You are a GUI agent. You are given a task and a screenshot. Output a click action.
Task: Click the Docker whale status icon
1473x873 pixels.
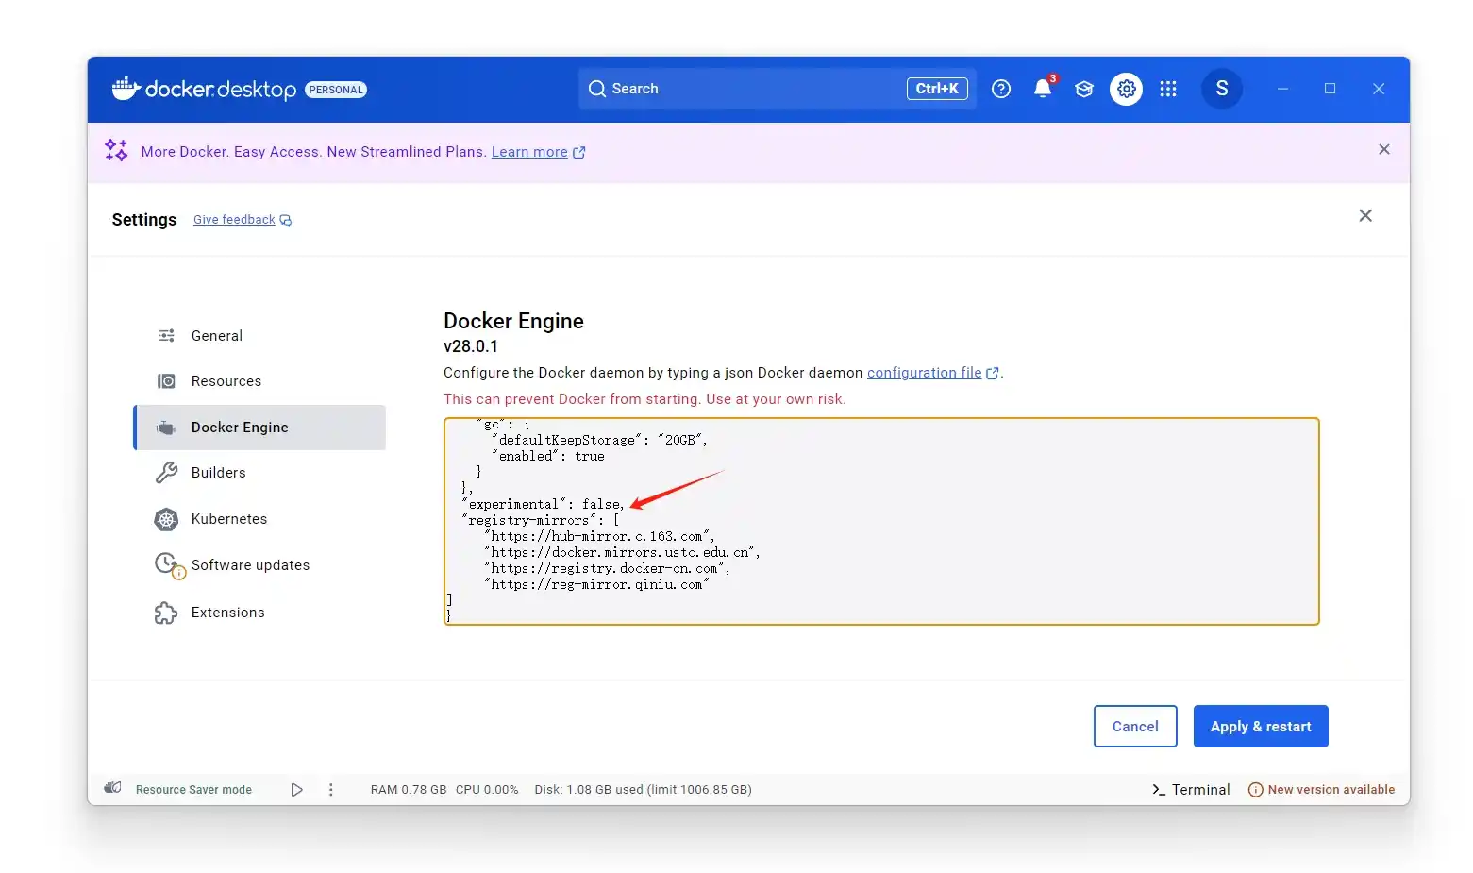coord(113,789)
